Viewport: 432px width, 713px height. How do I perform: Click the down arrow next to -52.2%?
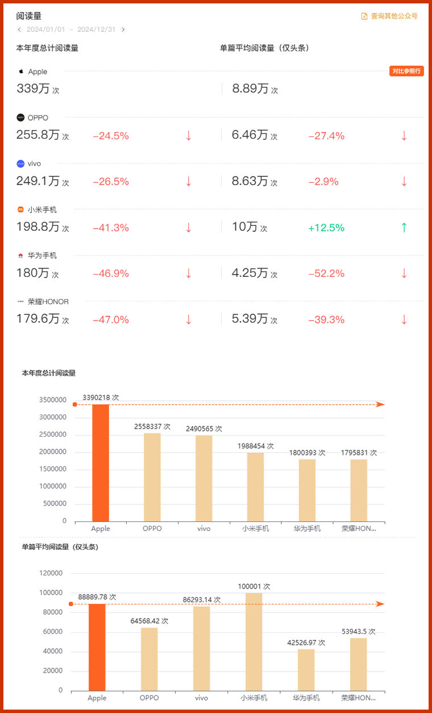[x=404, y=274]
